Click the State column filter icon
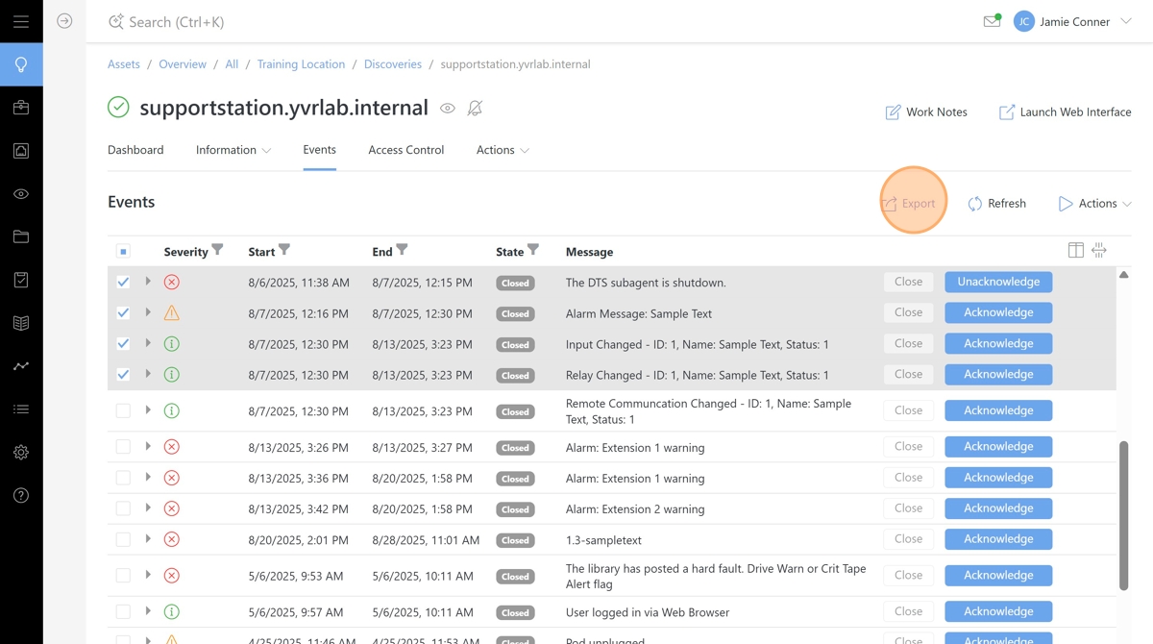The image size is (1153, 644). coord(533,250)
